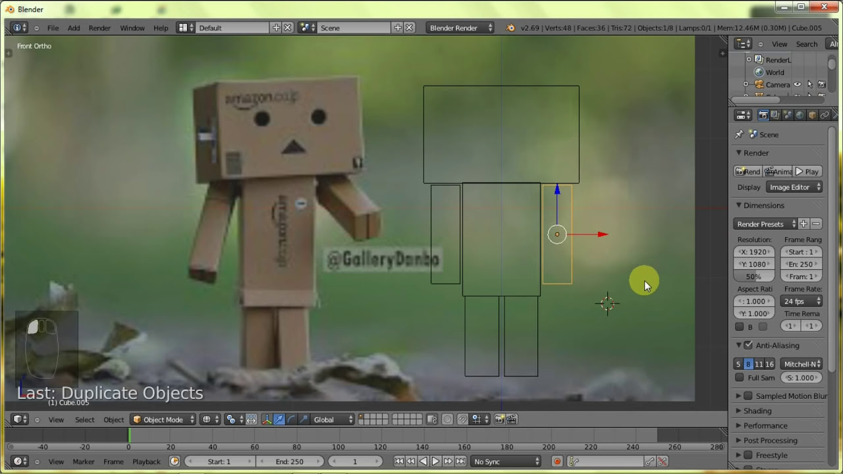Toggle the 3D manipulator axes icon

coord(267,419)
